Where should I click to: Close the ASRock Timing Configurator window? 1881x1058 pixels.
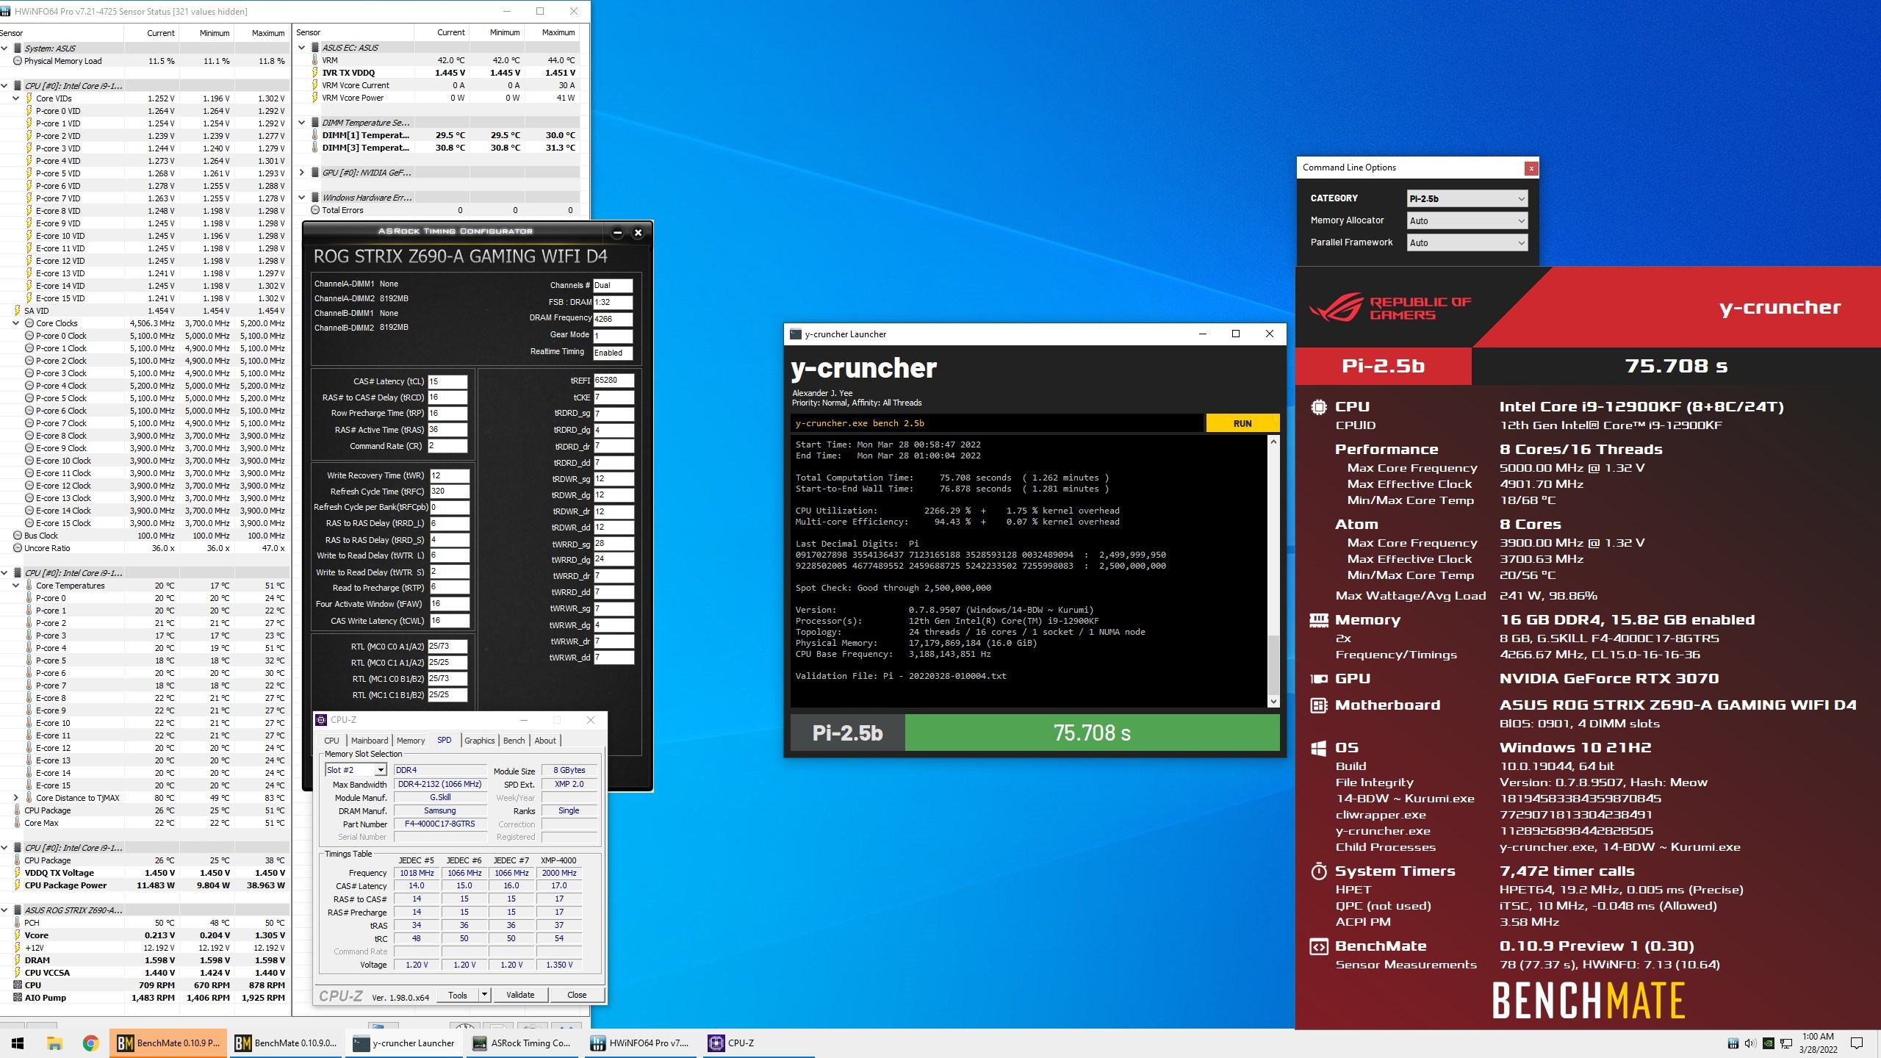tap(638, 232)
